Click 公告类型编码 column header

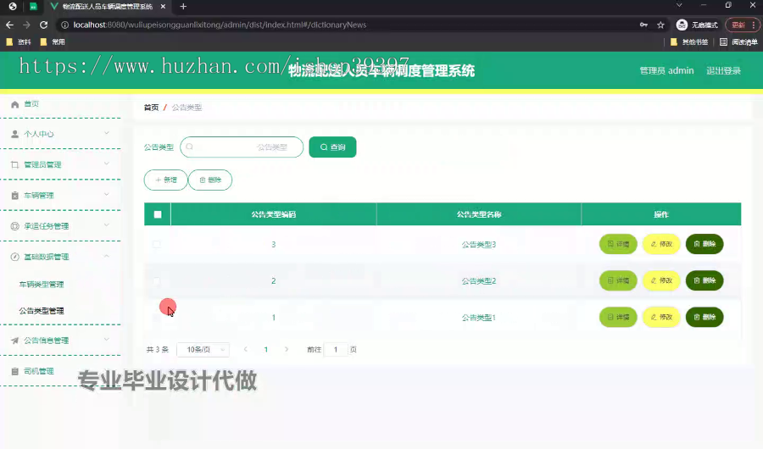pyautogui.click(x=274, y=214)
